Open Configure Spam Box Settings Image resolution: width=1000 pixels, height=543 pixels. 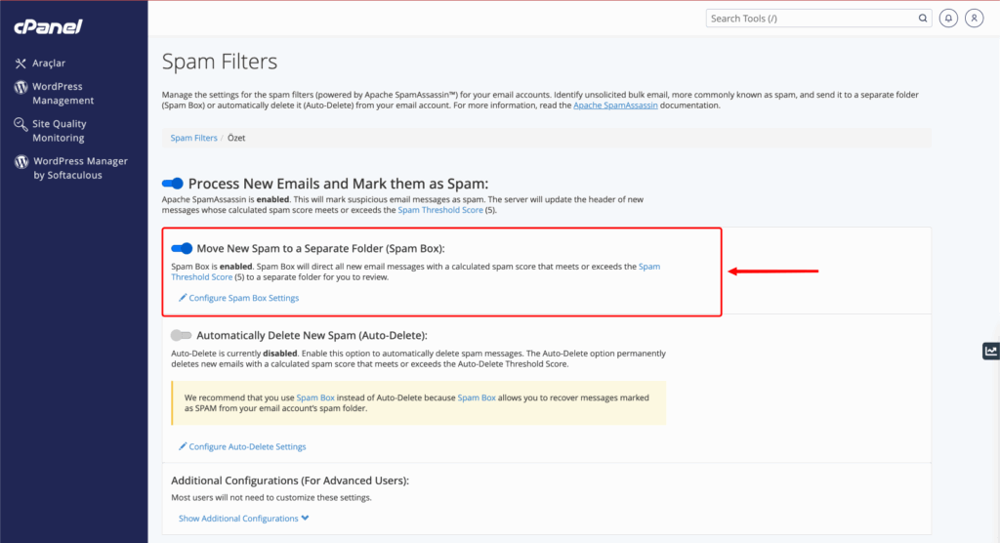pos(238,298)
